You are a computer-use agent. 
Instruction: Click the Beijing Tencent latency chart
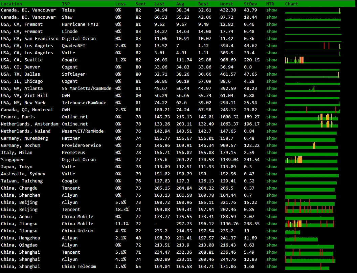click(309, 210)
